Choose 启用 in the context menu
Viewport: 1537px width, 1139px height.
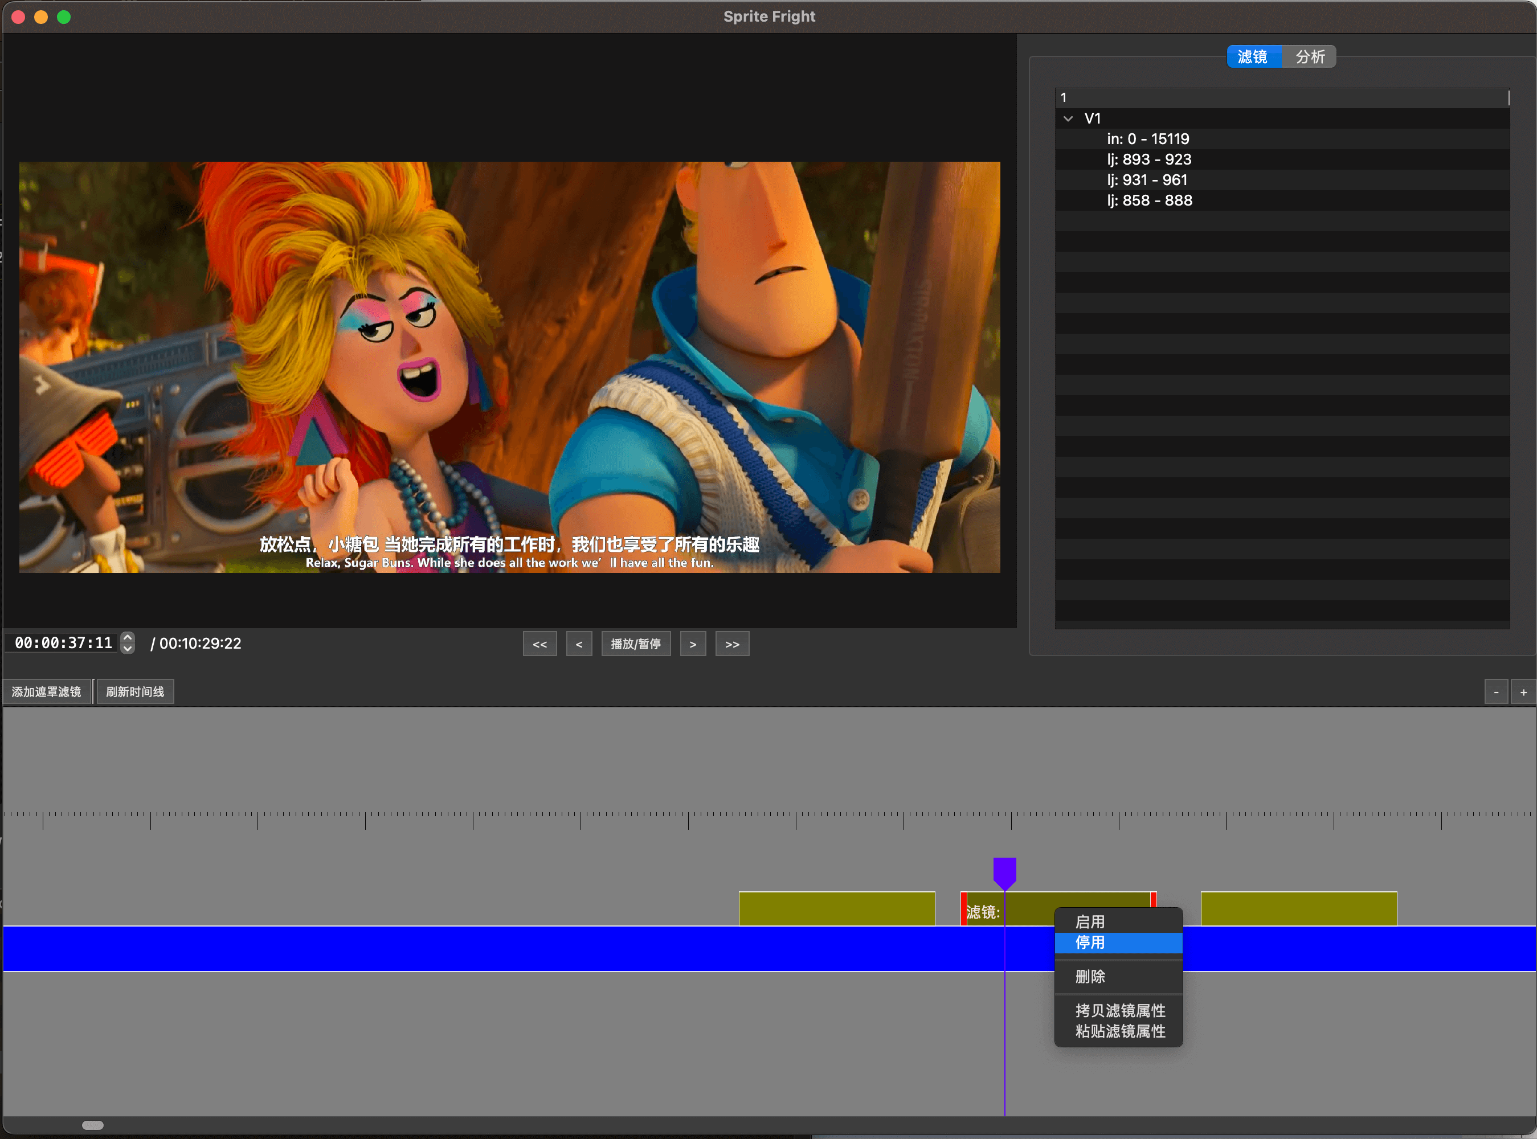pyautogui.click(x=1118, y=922)
